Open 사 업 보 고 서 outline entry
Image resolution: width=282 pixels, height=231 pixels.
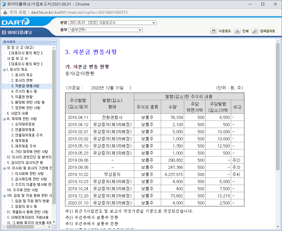(17, 58)
